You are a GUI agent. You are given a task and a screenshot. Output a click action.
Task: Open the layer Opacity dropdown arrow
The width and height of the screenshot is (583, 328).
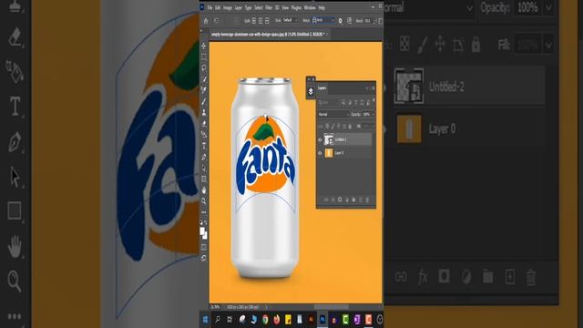tap(373, 115)
